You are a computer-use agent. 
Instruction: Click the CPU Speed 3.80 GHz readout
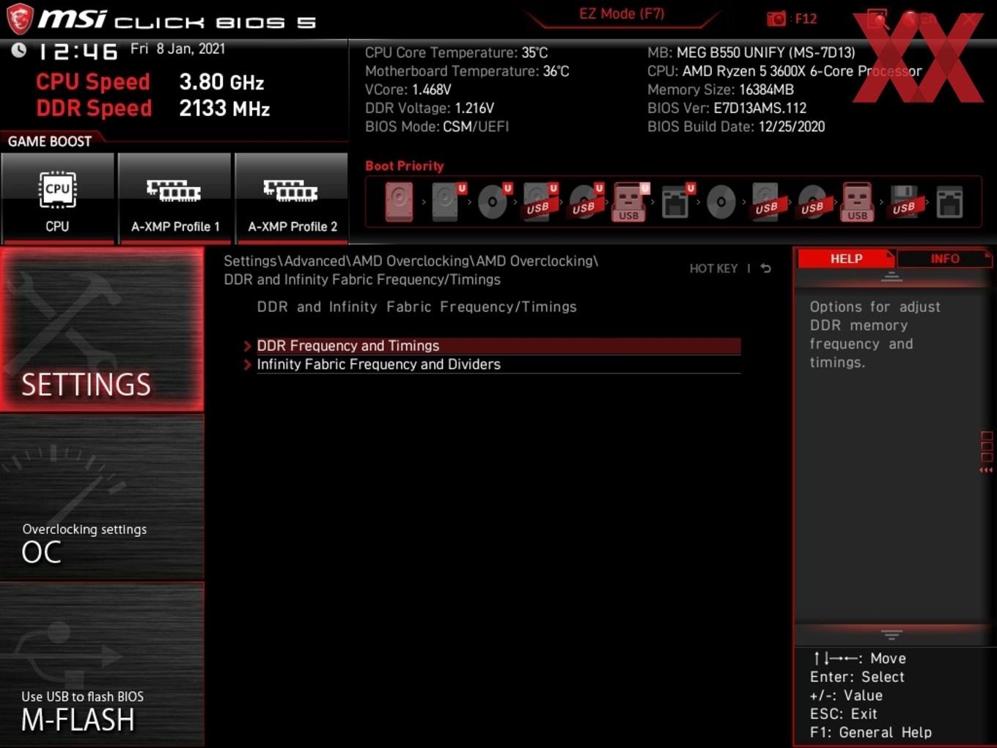(150, 82)
